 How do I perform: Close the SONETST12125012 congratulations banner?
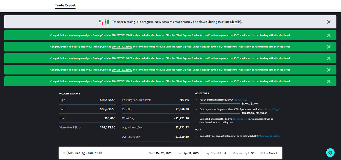(x=329, y=81)
